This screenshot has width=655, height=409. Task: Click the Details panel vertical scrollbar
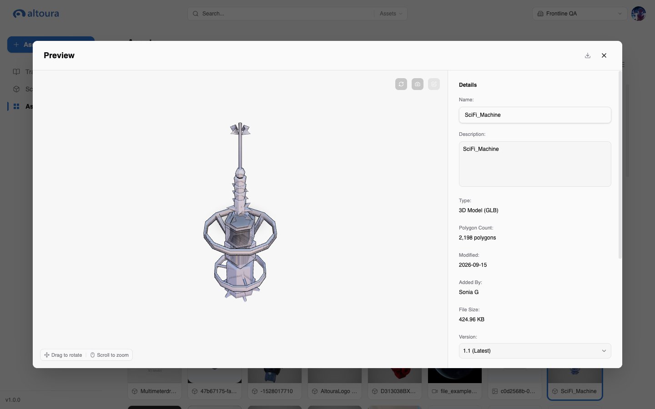(620, 165)
